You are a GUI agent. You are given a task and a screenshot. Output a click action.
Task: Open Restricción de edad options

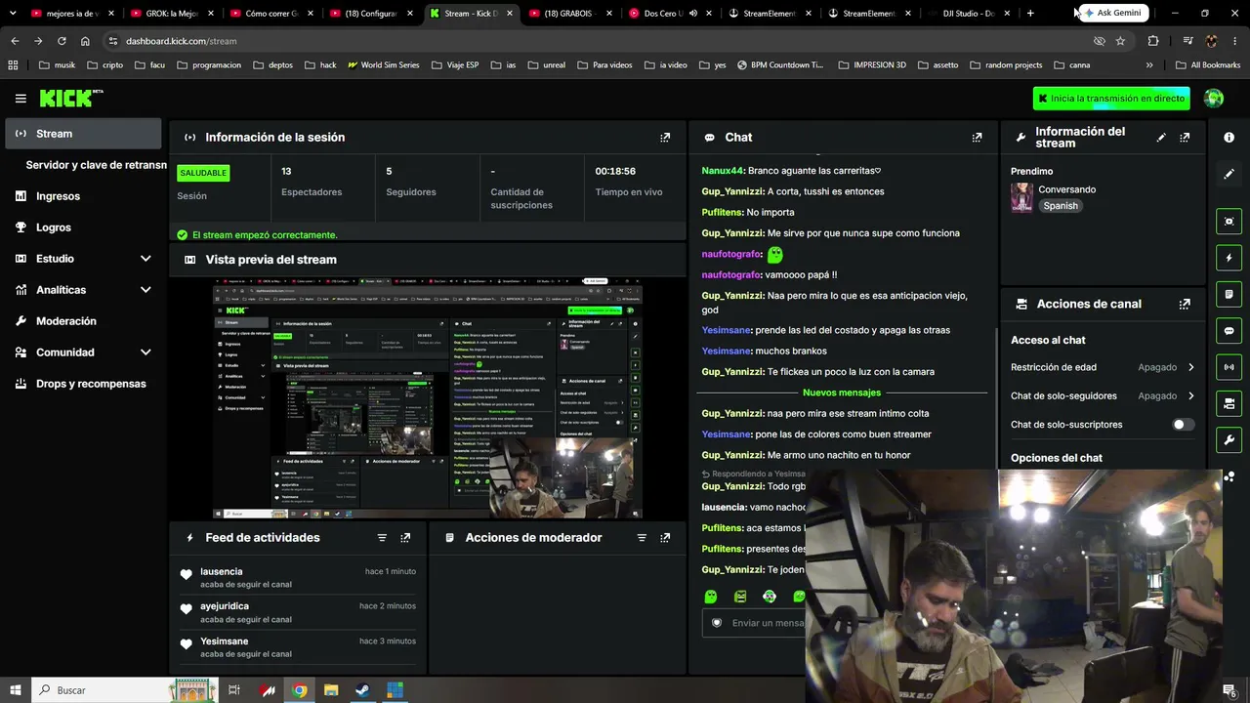(x=1103, y=367)
